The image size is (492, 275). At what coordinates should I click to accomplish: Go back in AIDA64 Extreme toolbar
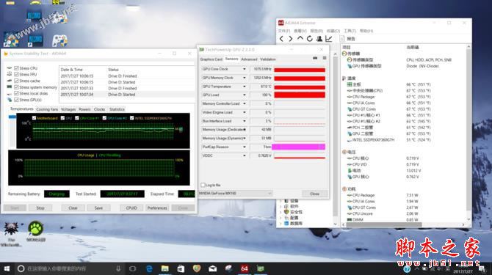[281, 39]
